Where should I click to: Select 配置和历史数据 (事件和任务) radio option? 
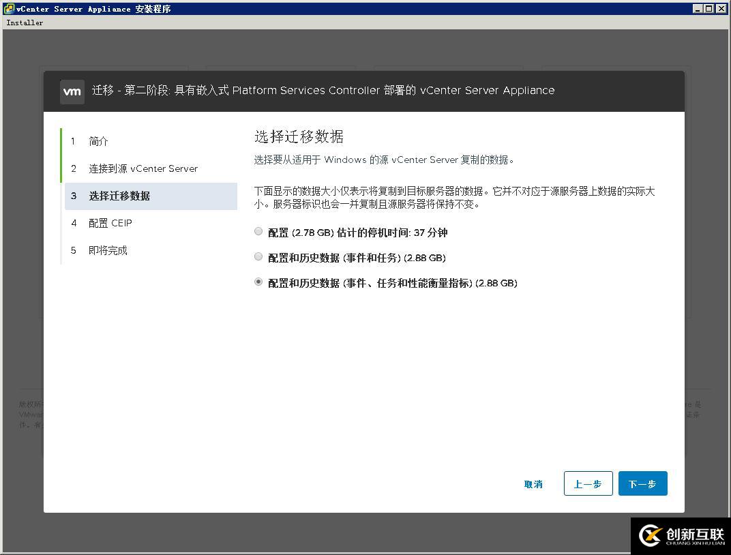point(258,257)
